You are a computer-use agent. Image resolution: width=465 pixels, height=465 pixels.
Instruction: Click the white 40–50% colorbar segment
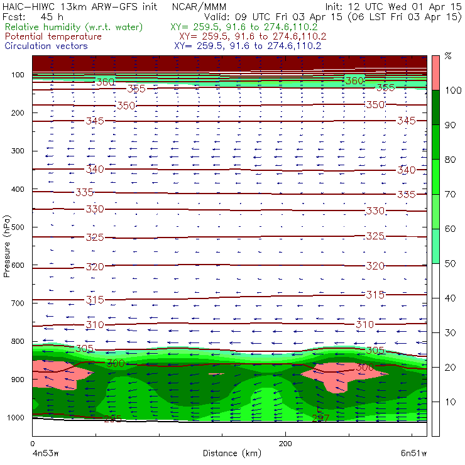tap(435, 280)
